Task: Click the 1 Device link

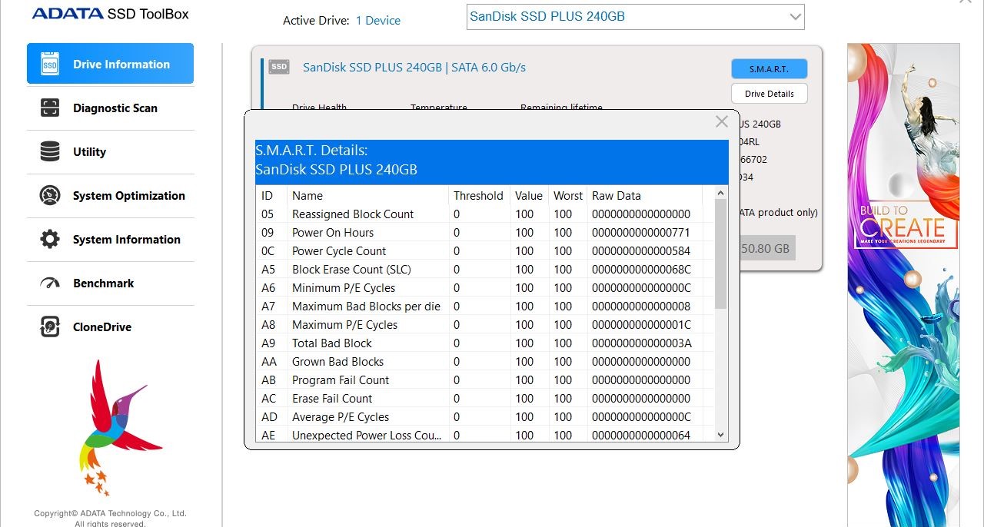Action: point(377,21)
